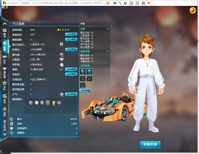Open the 后花园 sidebar tab

pos(5,125)
